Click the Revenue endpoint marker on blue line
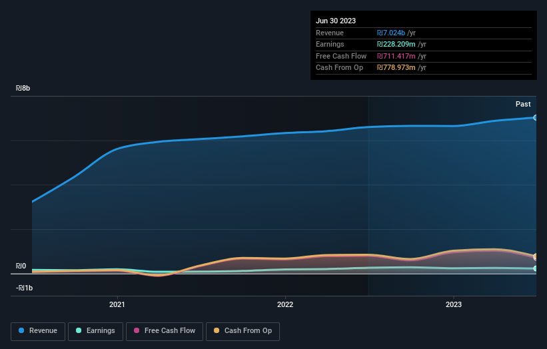547x349 pixels. [536, 118]
